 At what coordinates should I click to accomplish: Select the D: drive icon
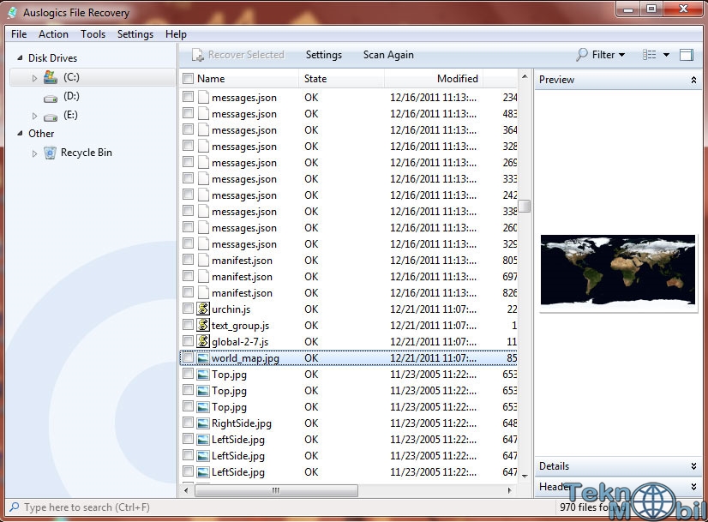(50, 98)
